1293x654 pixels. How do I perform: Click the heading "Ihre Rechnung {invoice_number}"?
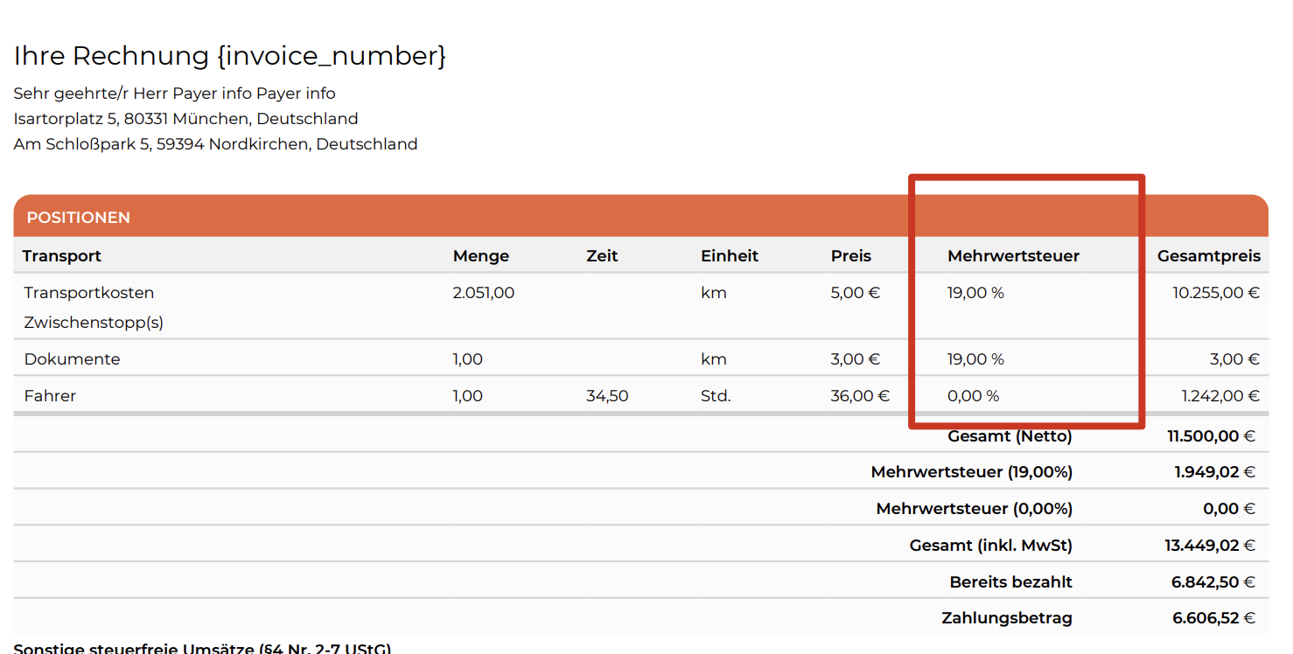coord(230,56)
